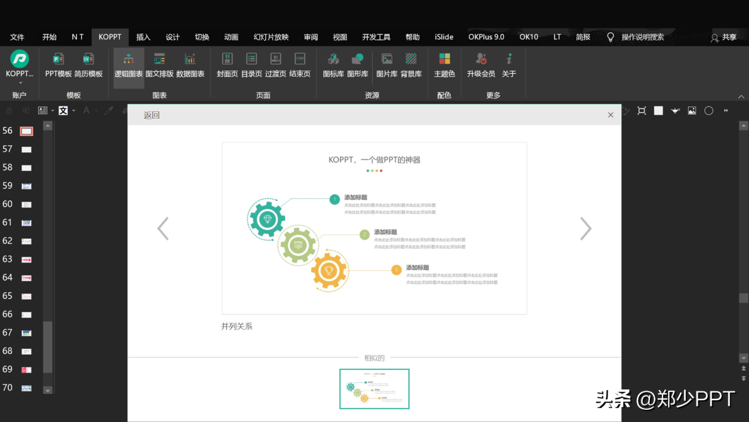Click 升级会员 upgrade membership
The width and height of the screenshot is (749, 422).
[x=481, y=65]
